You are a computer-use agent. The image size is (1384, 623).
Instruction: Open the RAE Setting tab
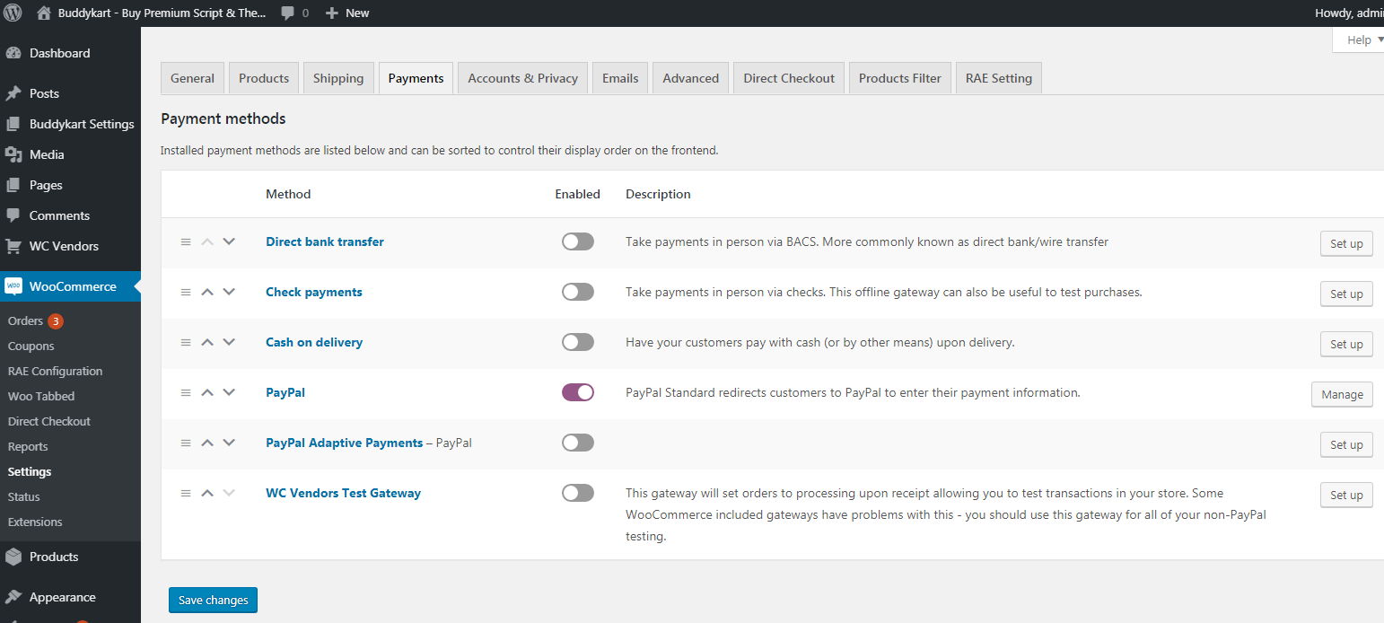pos(999,78)
